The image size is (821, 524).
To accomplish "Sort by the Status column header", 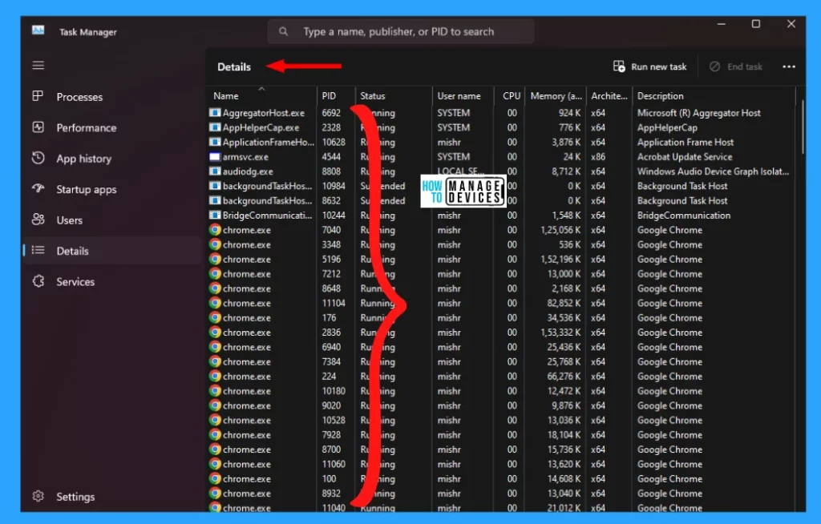I will tap(394, 96).
